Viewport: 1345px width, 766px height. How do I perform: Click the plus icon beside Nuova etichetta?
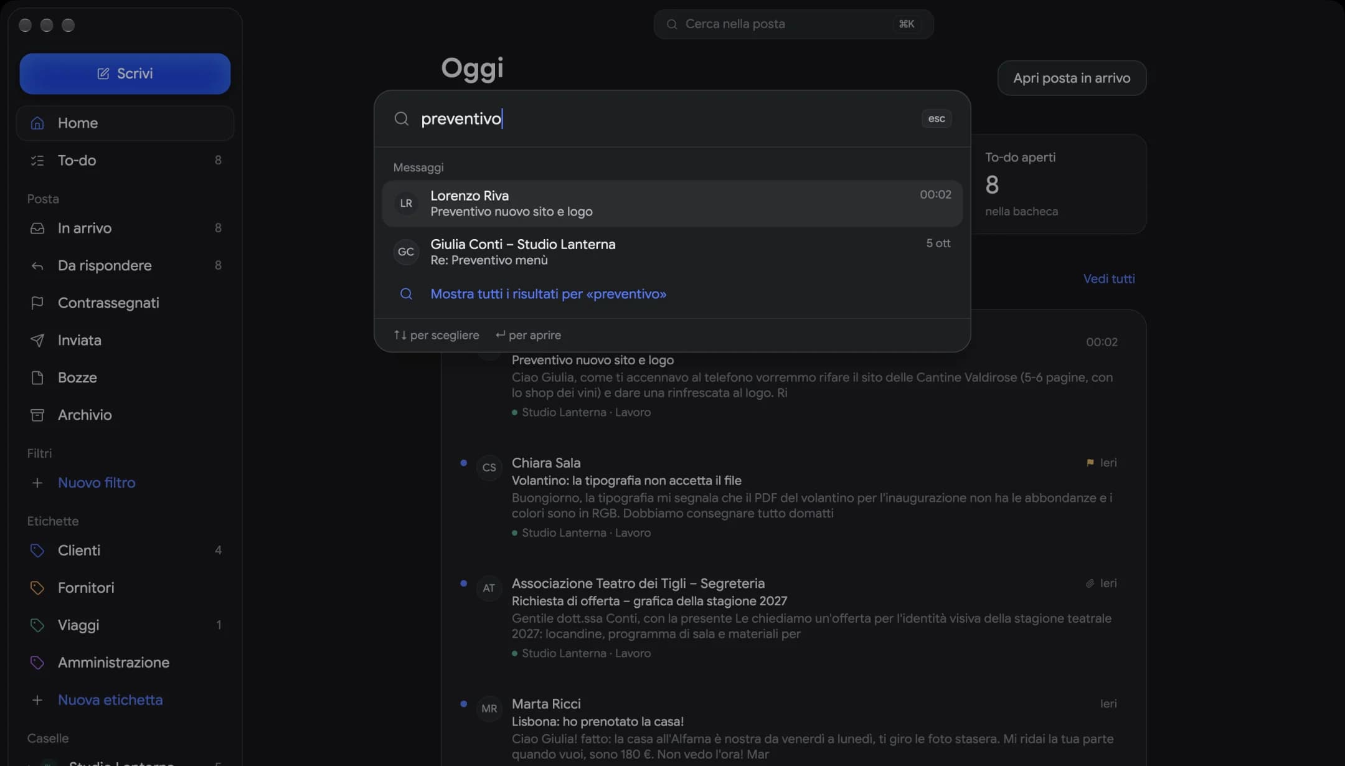37,700
